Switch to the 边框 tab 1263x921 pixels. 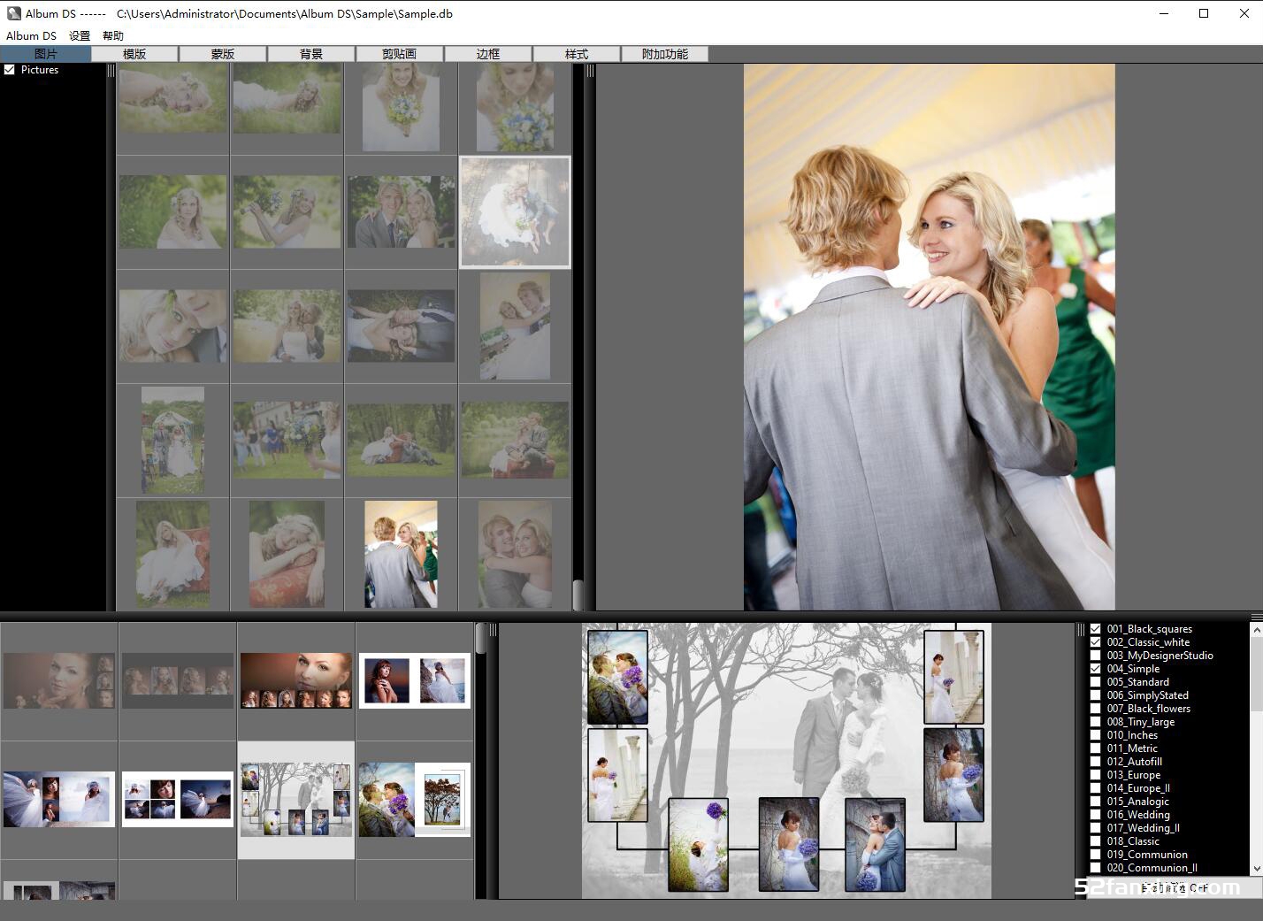tap(488, 54)
